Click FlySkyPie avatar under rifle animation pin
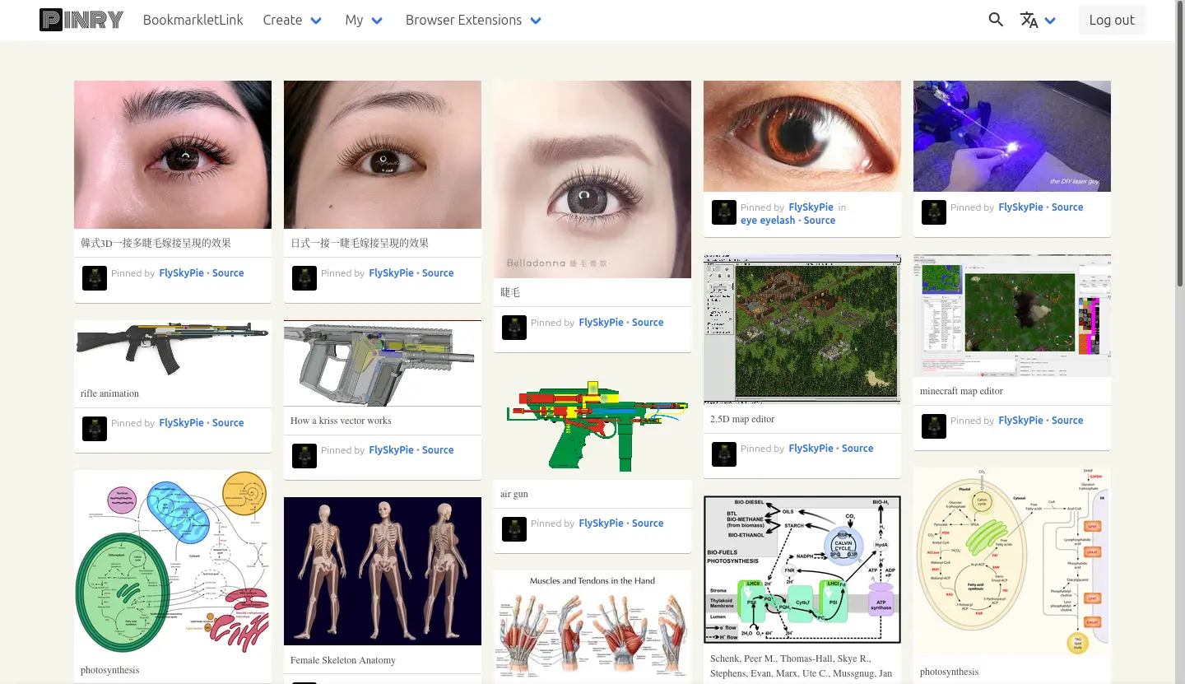This screenshot has height=684, width=1185. [95, 429]
